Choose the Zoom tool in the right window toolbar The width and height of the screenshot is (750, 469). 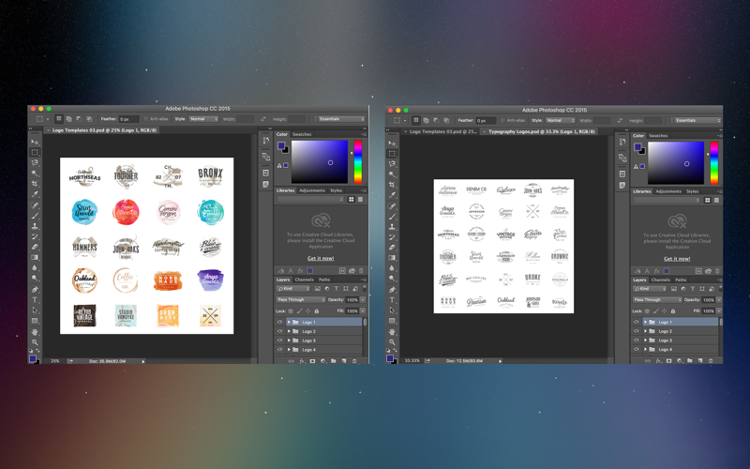click(392, 342)
